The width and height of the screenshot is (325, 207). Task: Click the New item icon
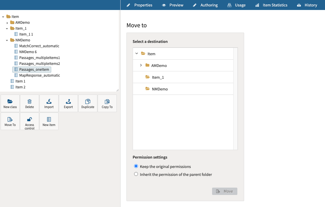pyautogui.click(x=49, y=120)
